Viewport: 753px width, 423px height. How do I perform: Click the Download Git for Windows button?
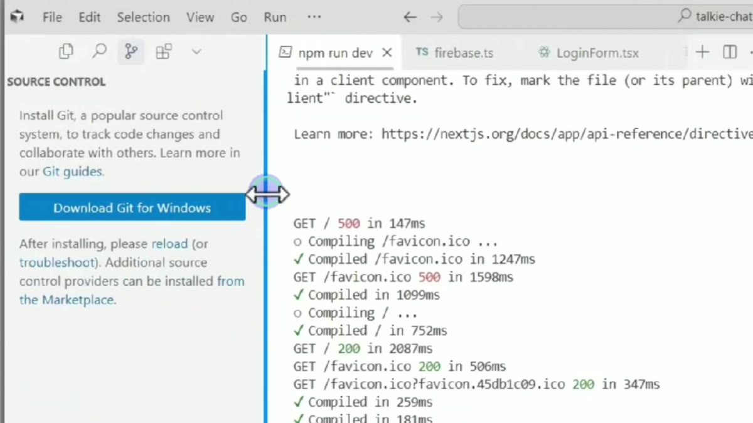[x=132, y=207]
